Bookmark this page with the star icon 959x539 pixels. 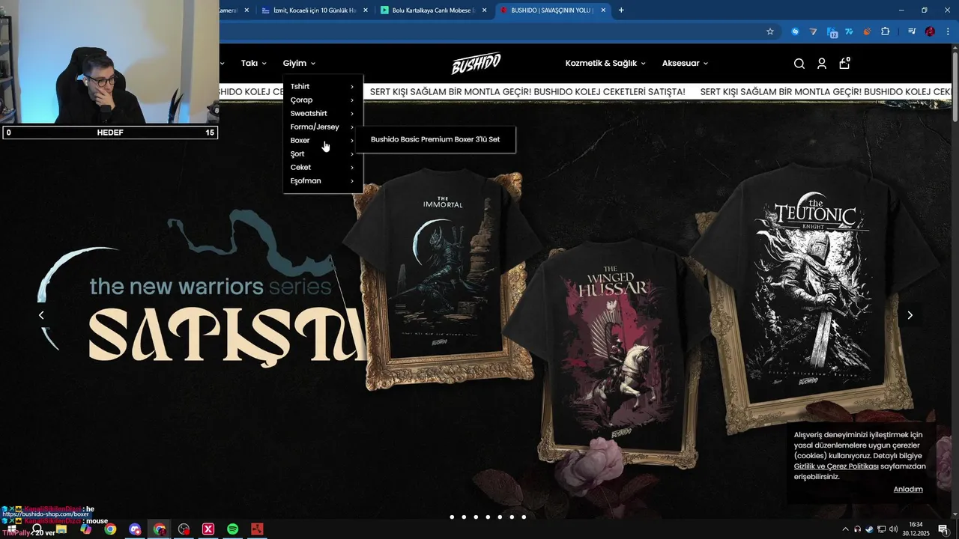(x=769, y=31)
